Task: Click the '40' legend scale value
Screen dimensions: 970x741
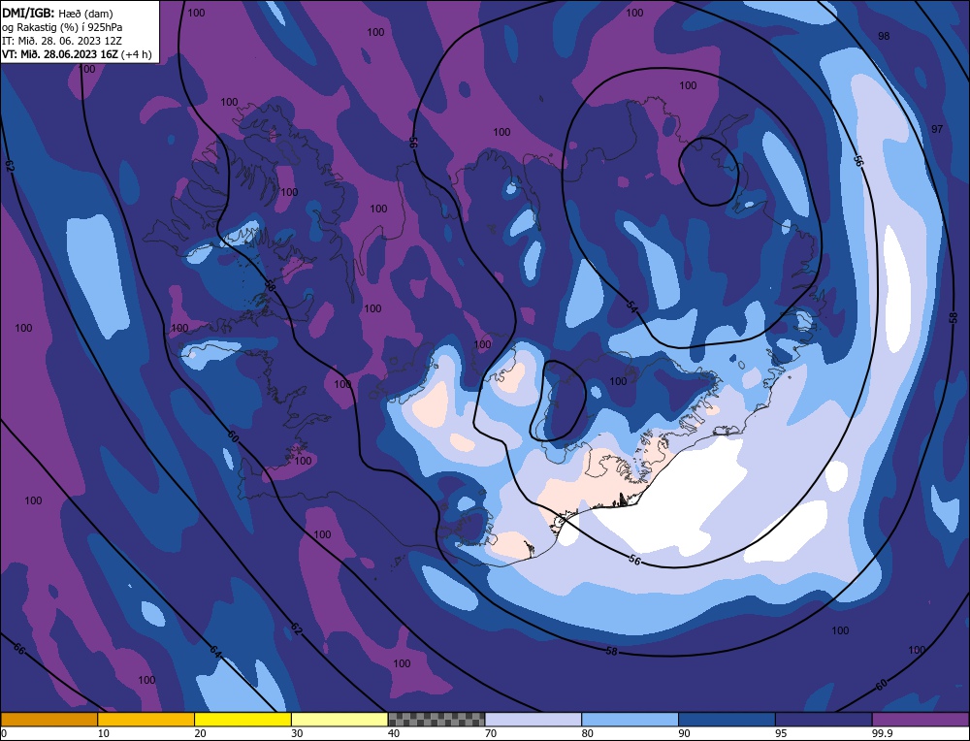Action: pyautogui.click(x=394, y=734)
